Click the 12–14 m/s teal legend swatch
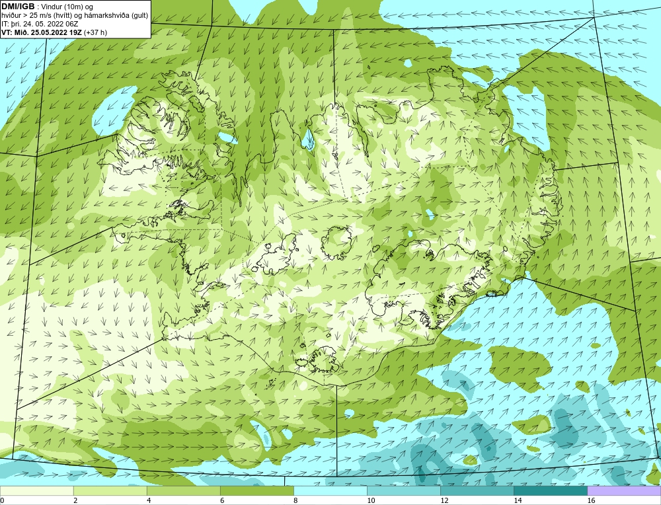The width and height of the screenshot is (661, 505). (477, 490)
